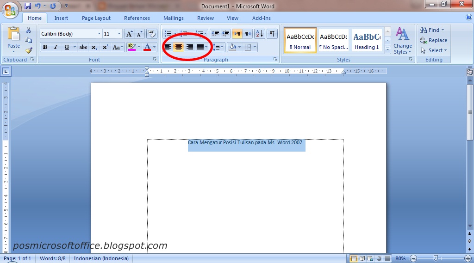Justify the paragraph text
The image size is (474, 263).
(200, 47)
